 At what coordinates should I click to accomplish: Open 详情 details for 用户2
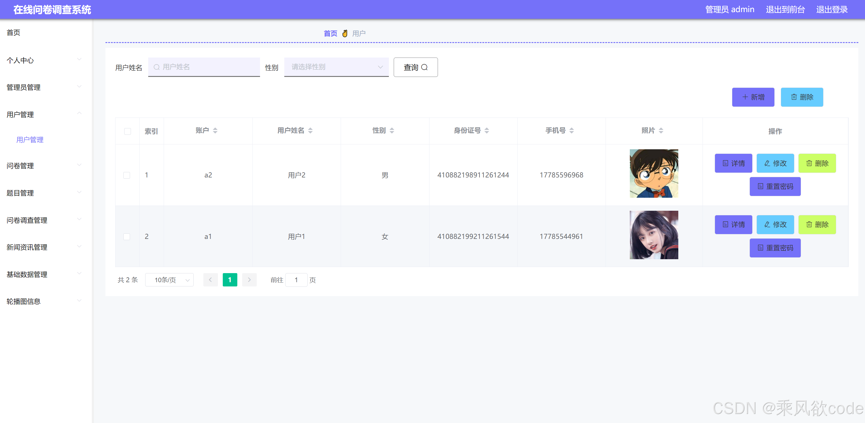tap(733, 164)
